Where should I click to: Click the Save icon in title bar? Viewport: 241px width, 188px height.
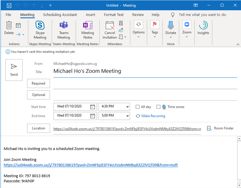click(x=9, y=6)
